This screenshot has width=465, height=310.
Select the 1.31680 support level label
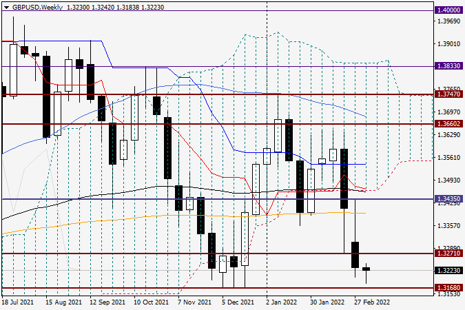[449, 287]
